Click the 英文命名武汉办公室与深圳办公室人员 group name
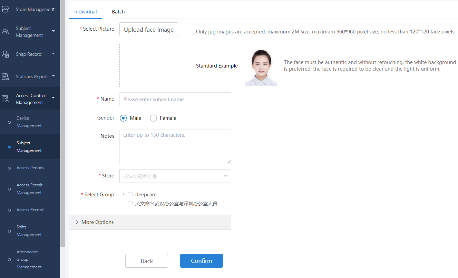This screenshot has height=278, width=458. 176,204
